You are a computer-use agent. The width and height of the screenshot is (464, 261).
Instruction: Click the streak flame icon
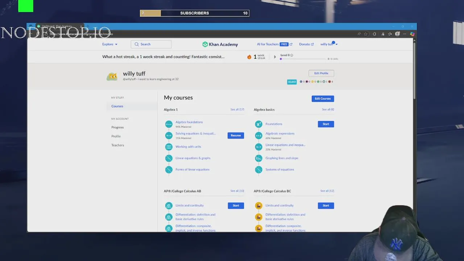[249, 57]
